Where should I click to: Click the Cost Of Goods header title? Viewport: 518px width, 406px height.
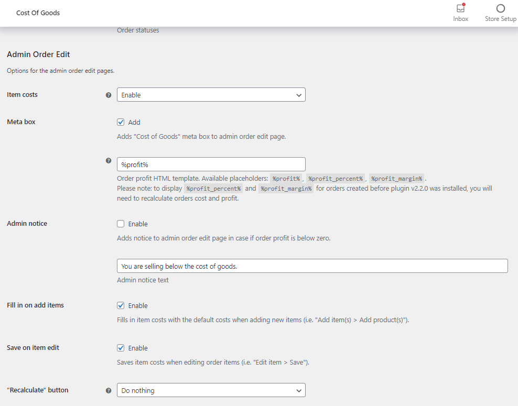tap(38, 13)
